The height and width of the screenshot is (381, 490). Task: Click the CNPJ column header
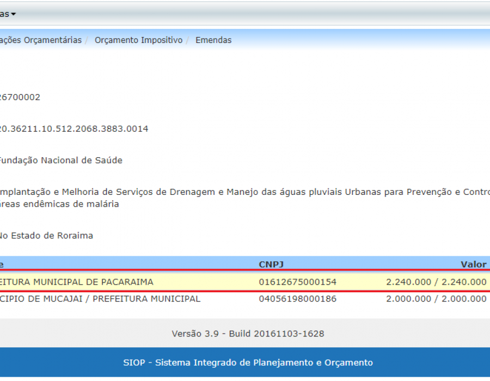[271, 265]
